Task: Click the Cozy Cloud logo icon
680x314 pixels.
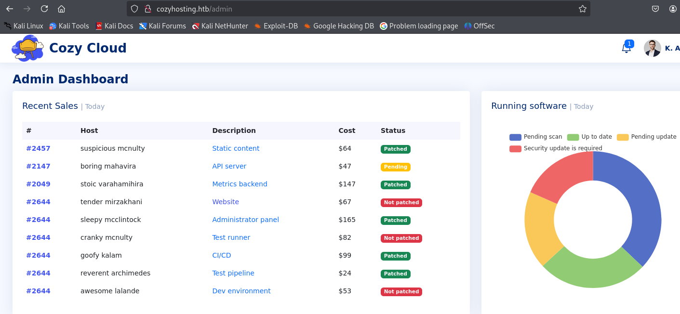Action: [x=27, y=48]
